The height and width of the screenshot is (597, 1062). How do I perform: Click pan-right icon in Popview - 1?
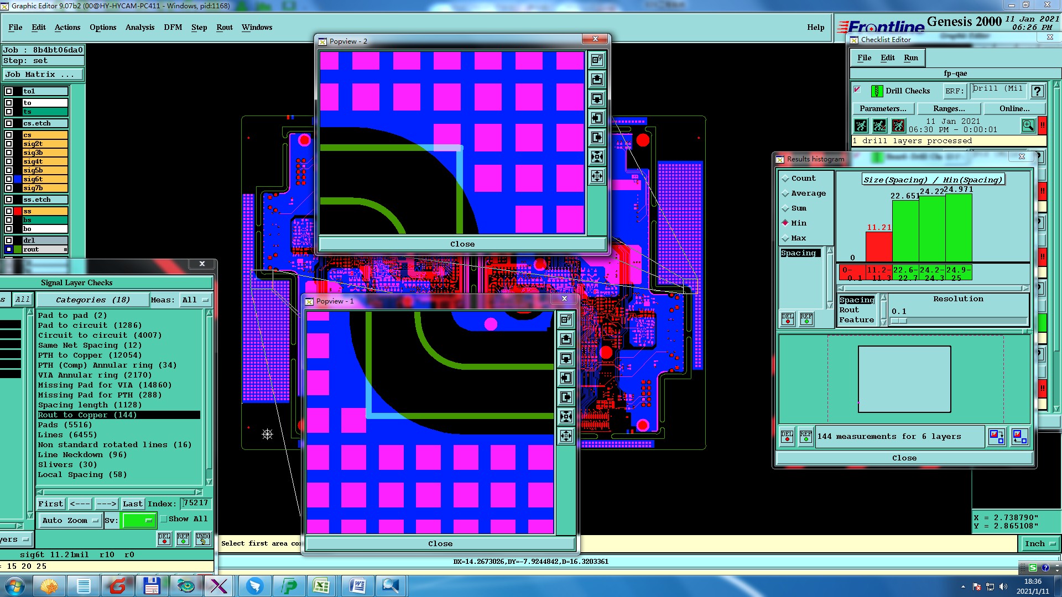tap(566, 397)
